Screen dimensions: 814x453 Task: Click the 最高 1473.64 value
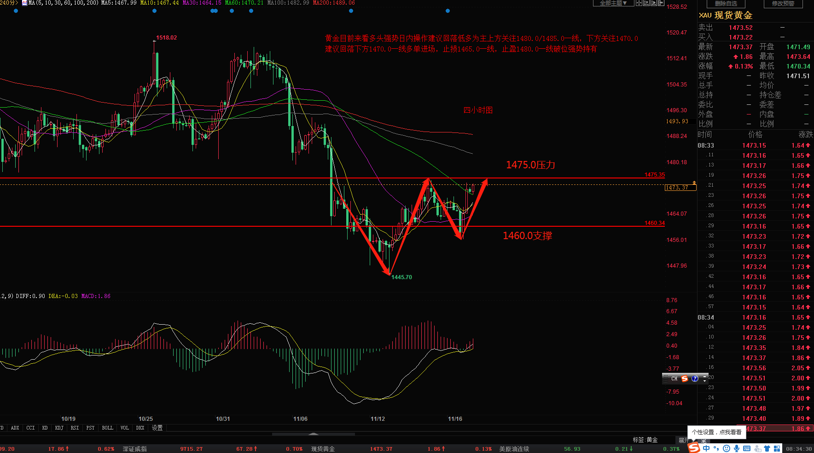pyautogui.click(x=798, y=57)
